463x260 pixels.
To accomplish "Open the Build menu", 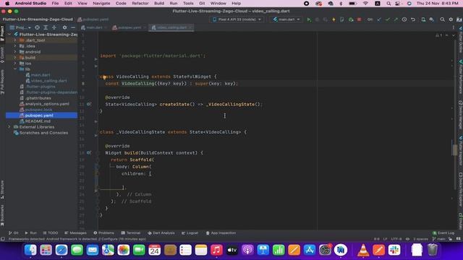I will point(159,3).
